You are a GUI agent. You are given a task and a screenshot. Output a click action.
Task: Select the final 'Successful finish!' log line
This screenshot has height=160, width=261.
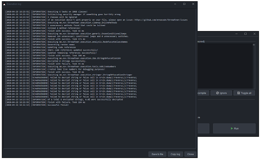click(37, 105)
